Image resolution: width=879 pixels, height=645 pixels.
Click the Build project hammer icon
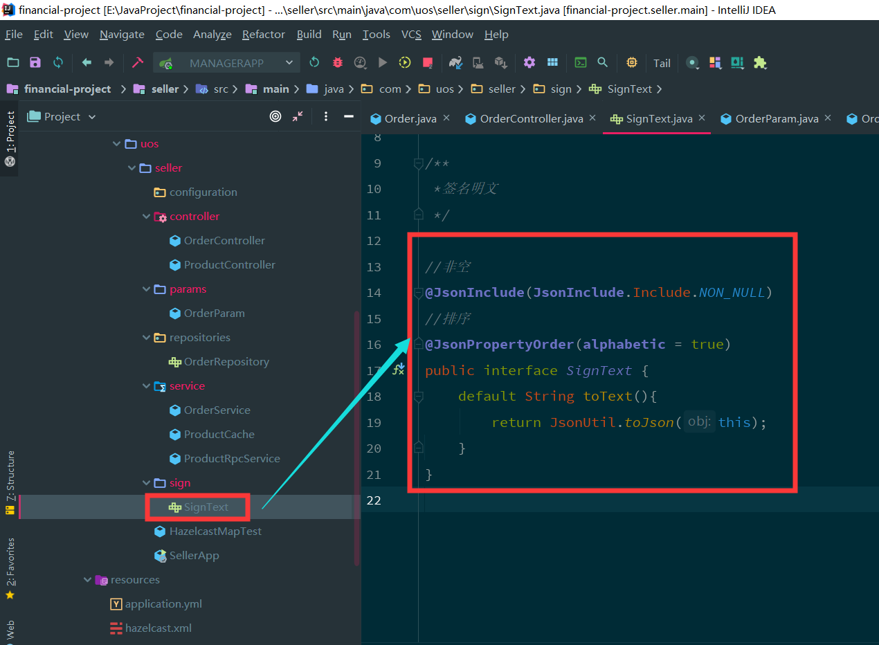pos(138,63)
